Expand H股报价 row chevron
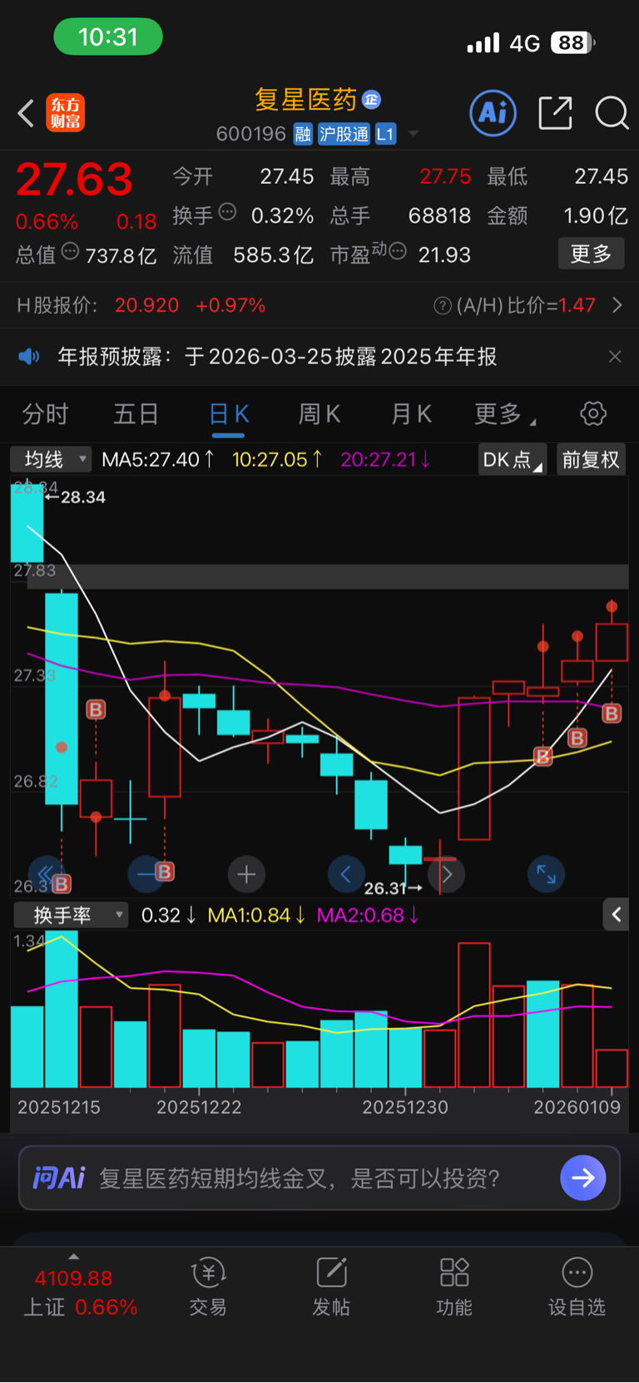639x1383 pixels. click(617, 305)
